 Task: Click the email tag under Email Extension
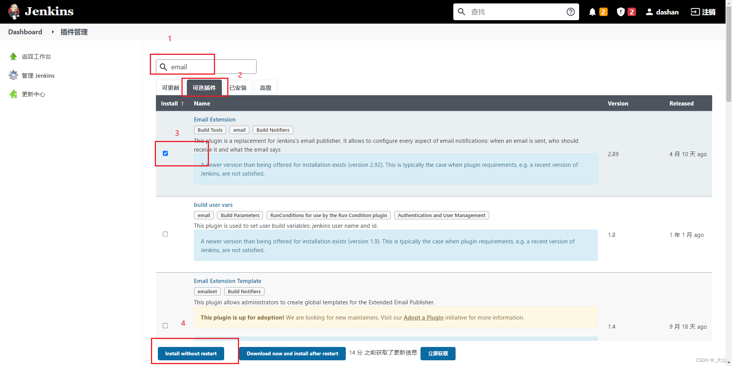(x=239, y=130)
